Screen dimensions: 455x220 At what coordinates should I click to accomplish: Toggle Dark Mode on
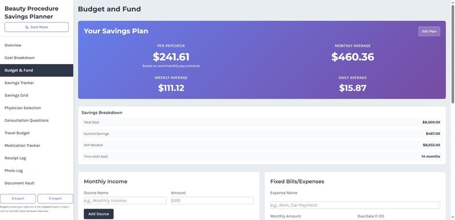(37, 27)
